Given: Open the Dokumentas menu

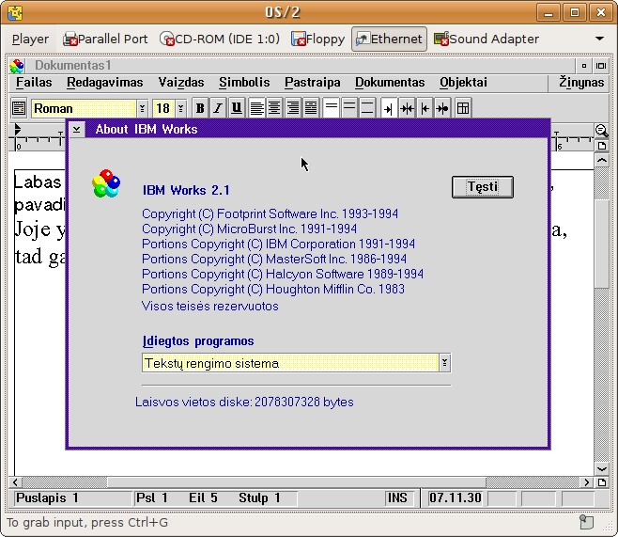Looking at the screenshot, I should 390,82.
